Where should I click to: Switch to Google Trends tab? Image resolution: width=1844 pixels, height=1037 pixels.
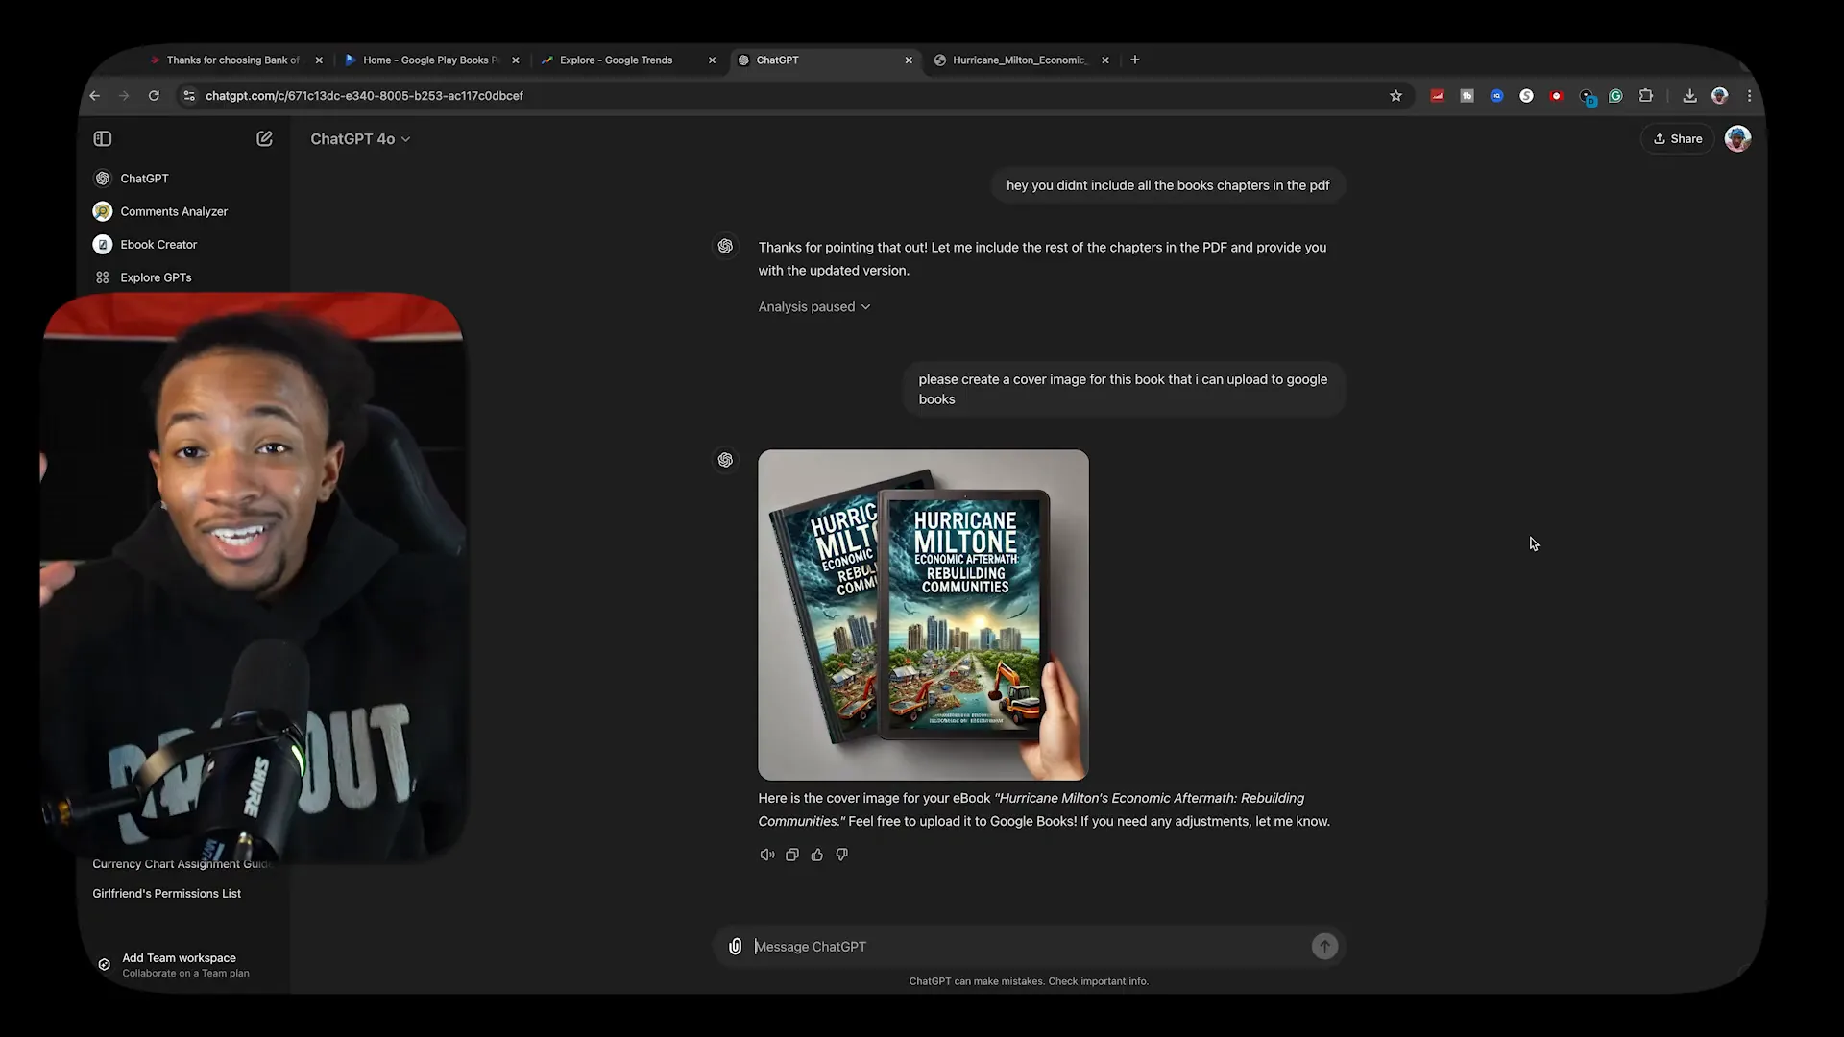617,60
